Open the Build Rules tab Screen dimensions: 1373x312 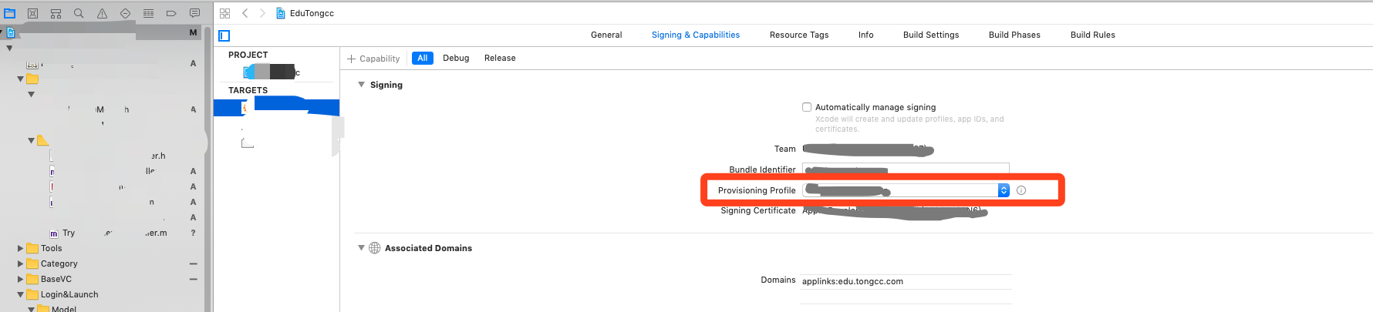coord(1093,35)
